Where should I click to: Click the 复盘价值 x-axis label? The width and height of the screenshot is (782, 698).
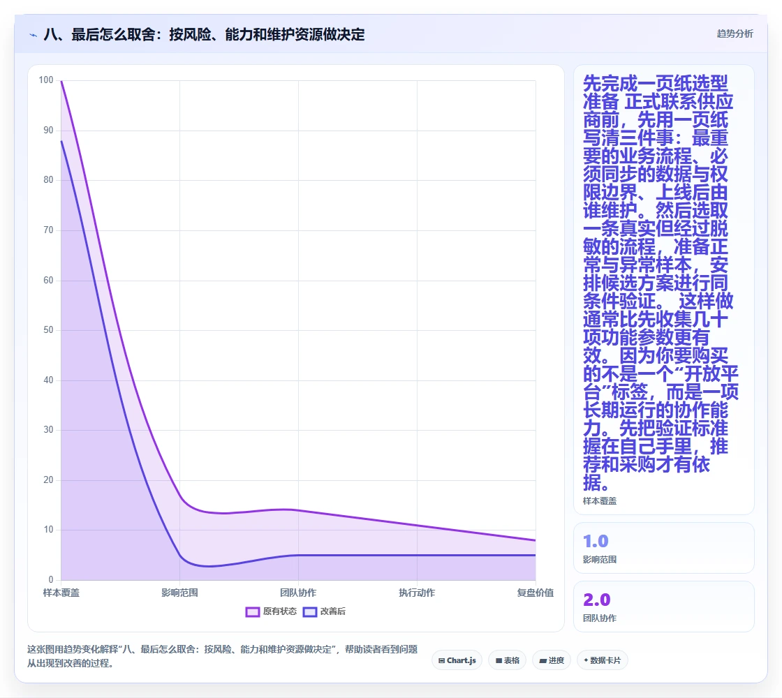(x=535, y=593)
